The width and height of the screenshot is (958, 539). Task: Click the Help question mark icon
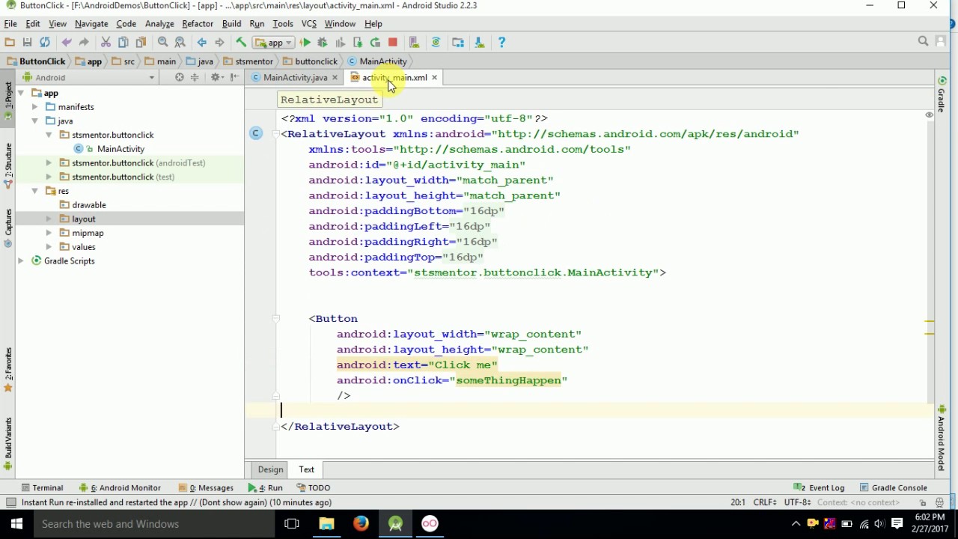tap(501, 43)
